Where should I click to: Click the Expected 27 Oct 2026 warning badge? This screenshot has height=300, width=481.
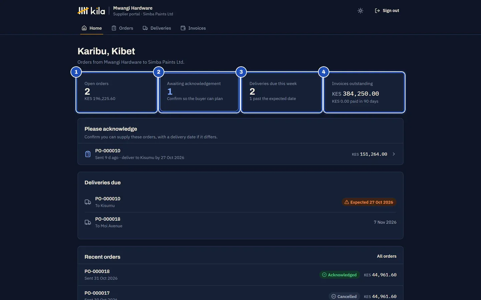point(369,202)
